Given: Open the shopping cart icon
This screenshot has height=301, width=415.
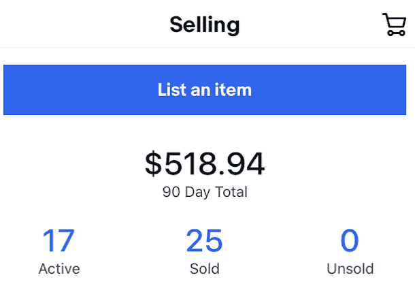Looking at the screenshot, I should coord(394,25).
